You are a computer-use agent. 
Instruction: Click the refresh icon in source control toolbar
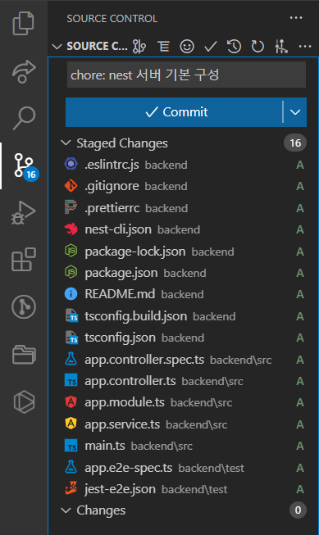[x=257, y=46]
